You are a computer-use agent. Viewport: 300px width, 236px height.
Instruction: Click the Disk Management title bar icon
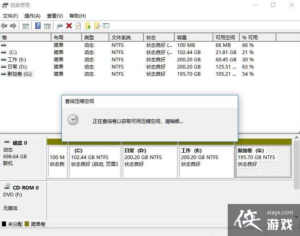[x=5, y=5]
